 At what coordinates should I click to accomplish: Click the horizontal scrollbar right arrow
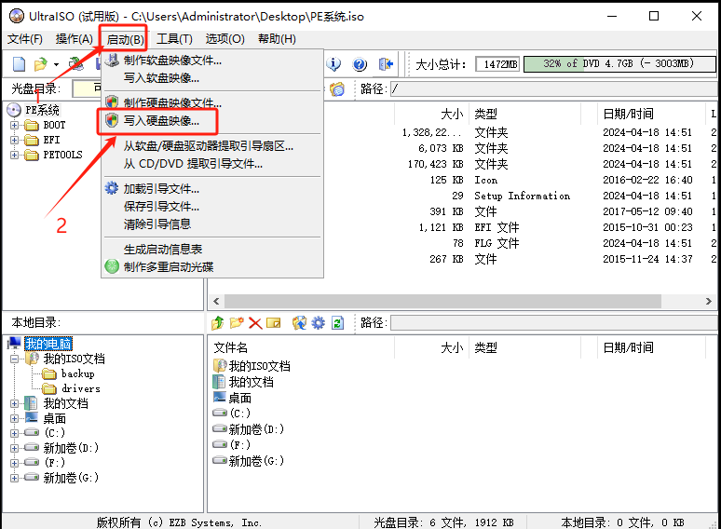click(x=708, y=302)
